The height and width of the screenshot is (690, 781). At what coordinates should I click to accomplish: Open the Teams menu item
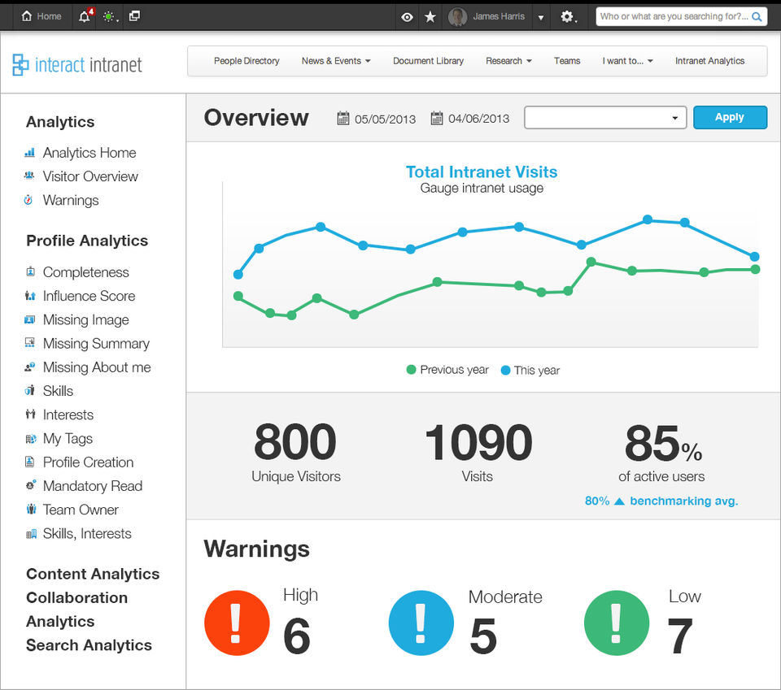(x=567, y=61)
